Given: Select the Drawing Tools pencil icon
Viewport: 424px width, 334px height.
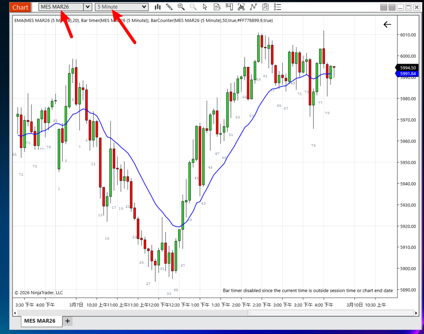Looking at the screenshot, I should [169, 7].
